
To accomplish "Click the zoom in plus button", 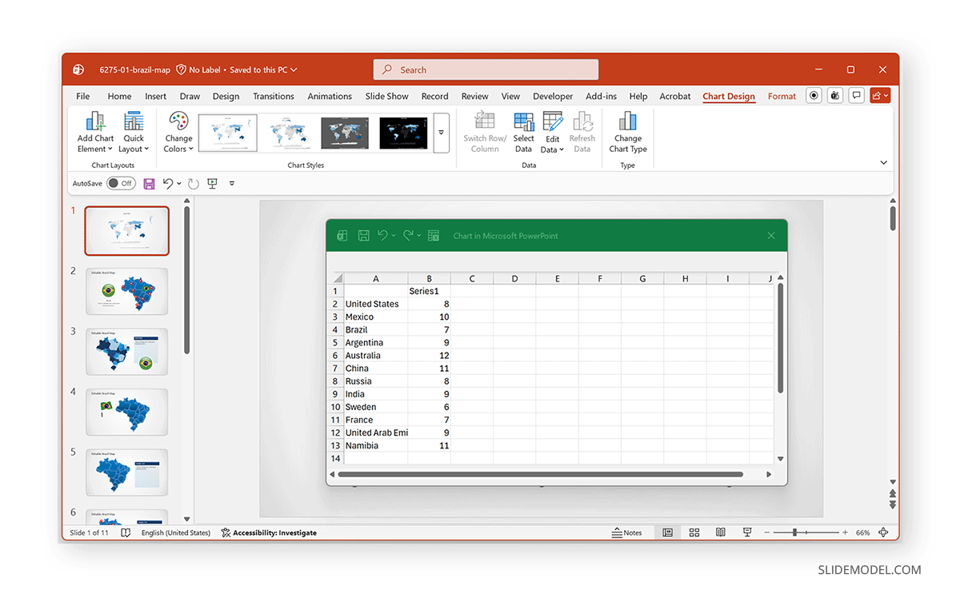I will [845, 532].
